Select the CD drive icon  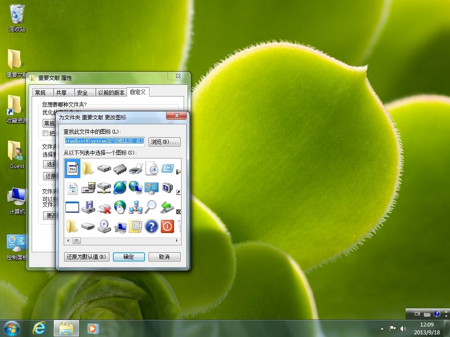pos(104,226)
